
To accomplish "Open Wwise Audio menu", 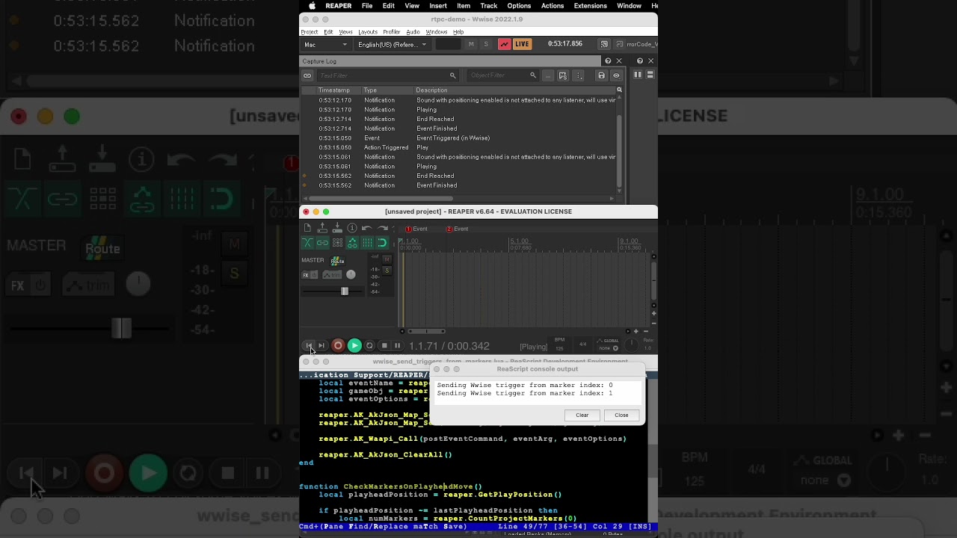I will 413,32.
